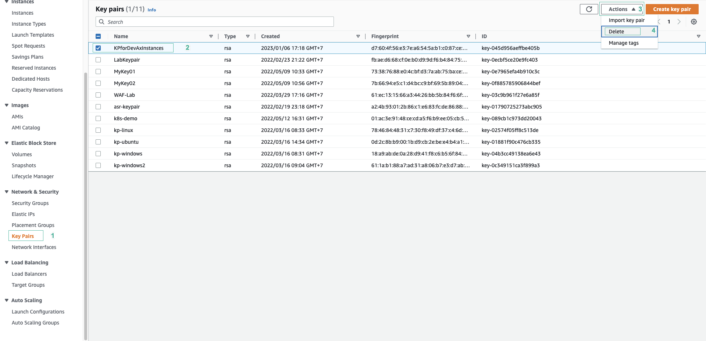Screen dimensions: 706x341
Task: Select the kp-linux checkbox
Action: [x=98, y=130]
